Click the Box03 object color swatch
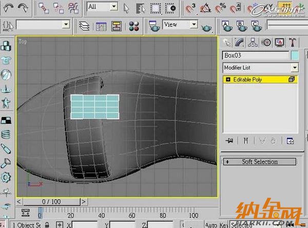Viewport: 308px width, 228px height. pos(295,55)
